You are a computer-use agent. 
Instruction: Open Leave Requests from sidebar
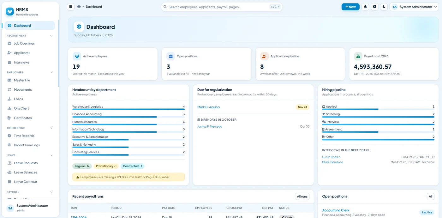(x=30, y=163)
